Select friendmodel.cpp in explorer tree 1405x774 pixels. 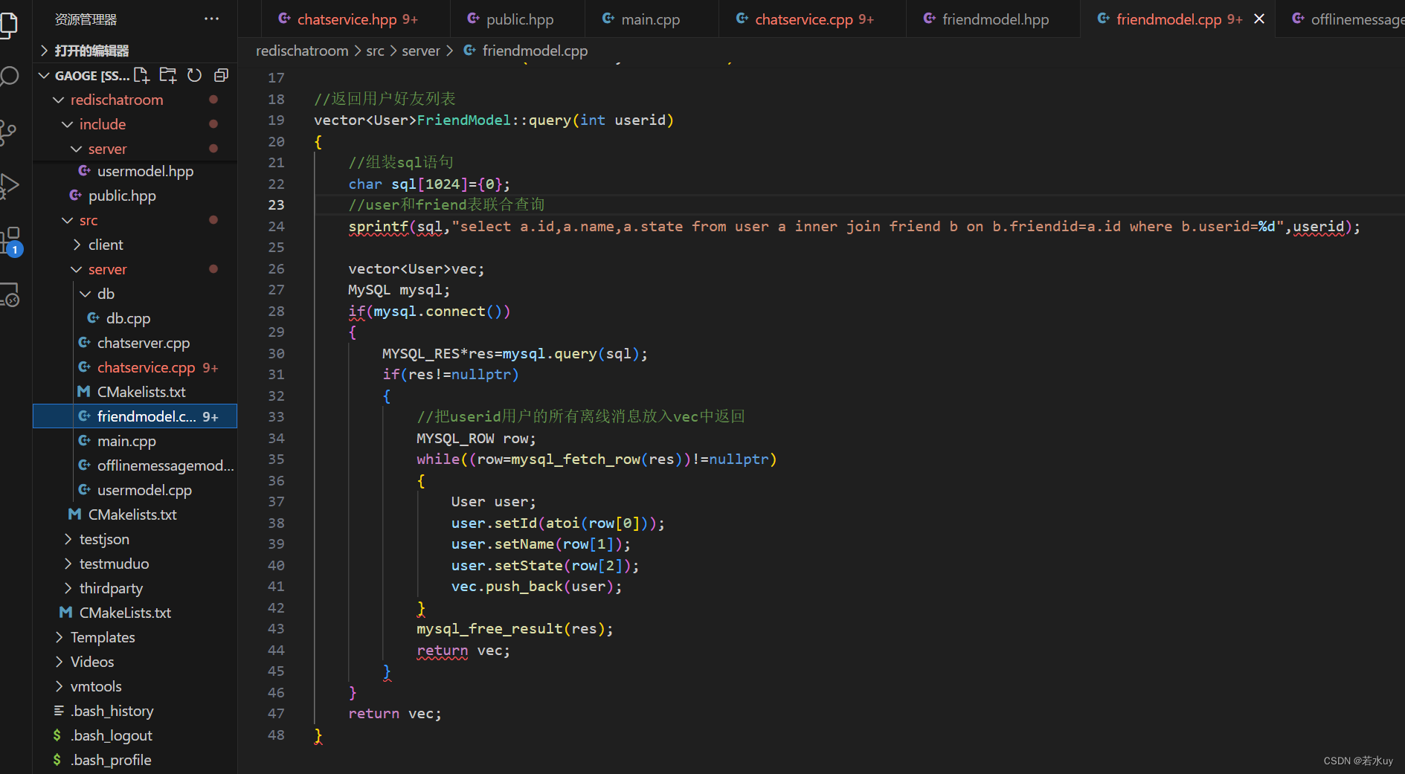point(135,416)
